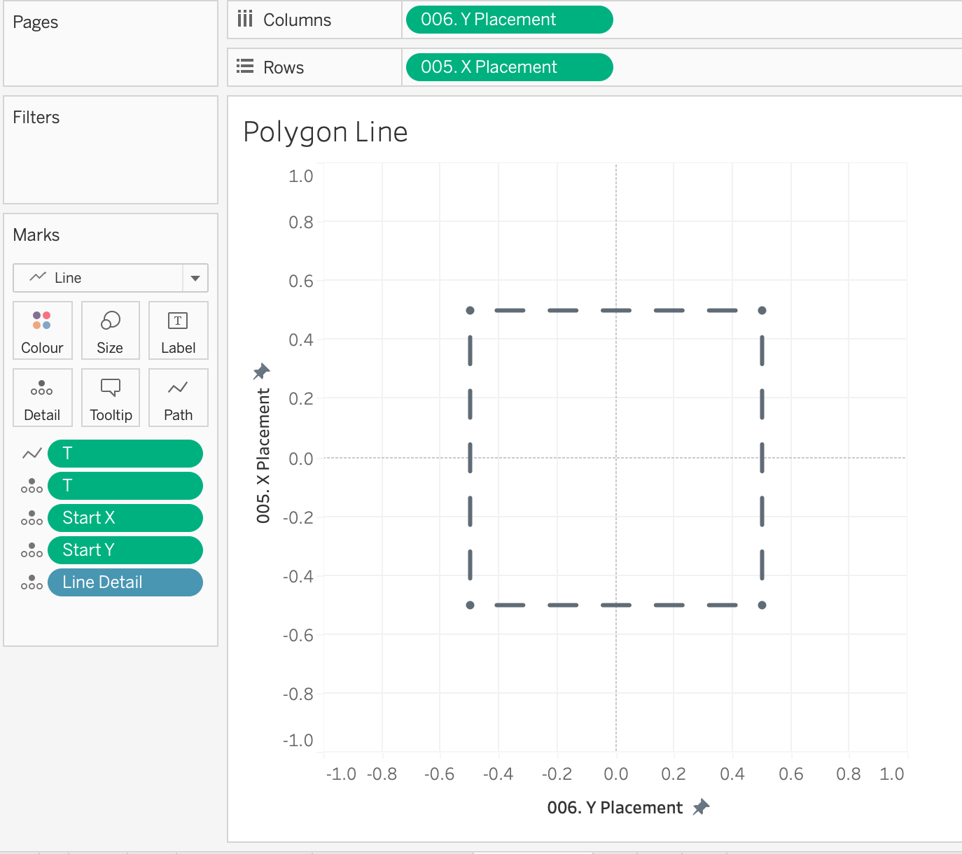Select the 005. X Placement pill in Rows

click(x=508, y=67)
